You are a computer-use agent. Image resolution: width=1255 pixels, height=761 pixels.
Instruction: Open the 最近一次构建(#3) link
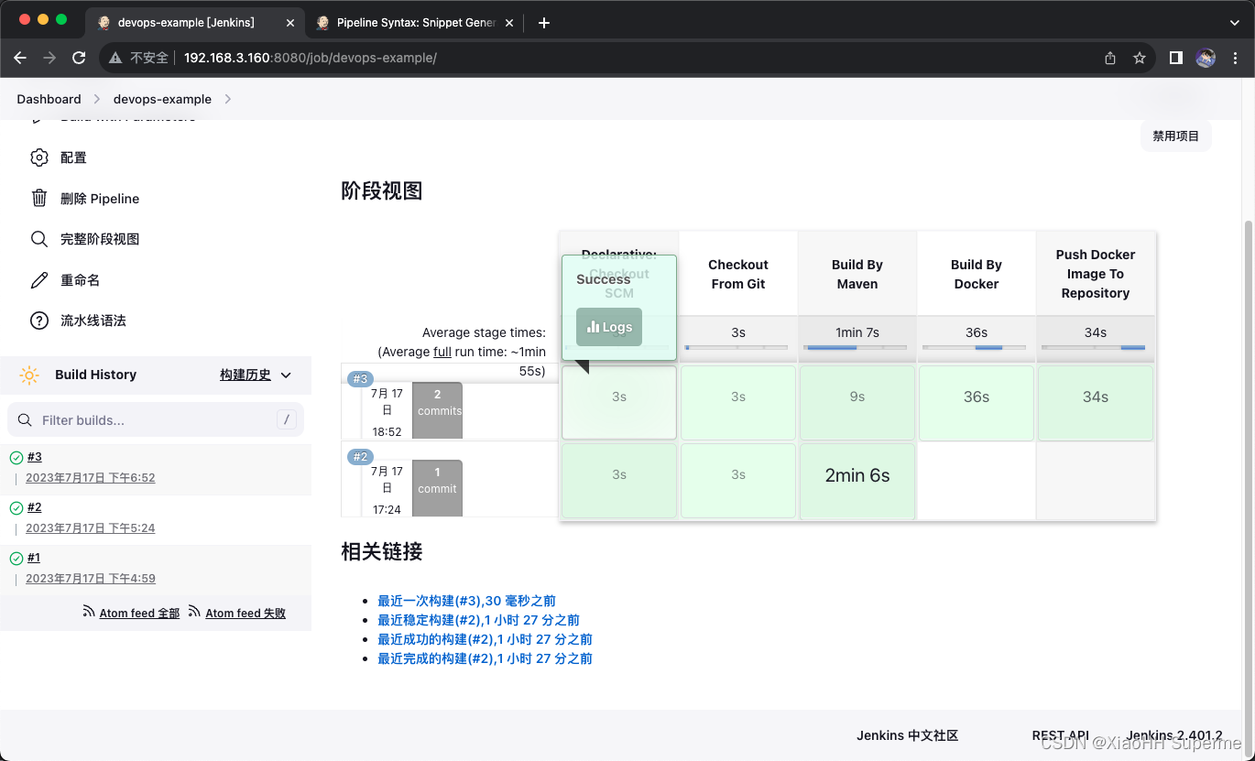[x=466, y=601]
